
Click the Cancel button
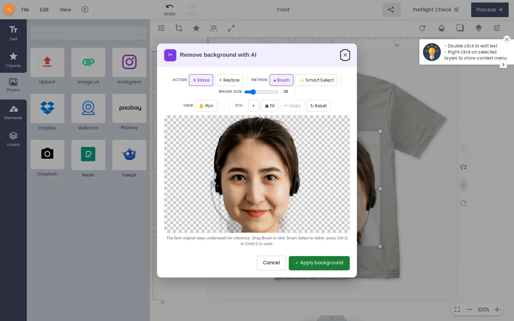[x=271, y=263]
